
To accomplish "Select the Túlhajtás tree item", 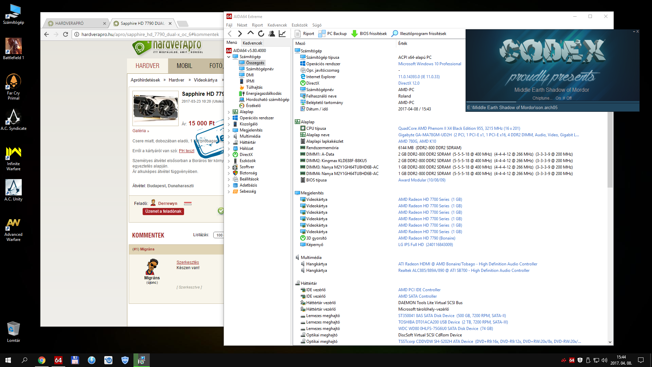I will coord(254,87).
